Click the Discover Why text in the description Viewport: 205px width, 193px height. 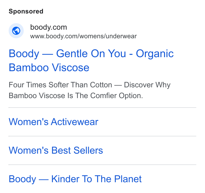147,85
